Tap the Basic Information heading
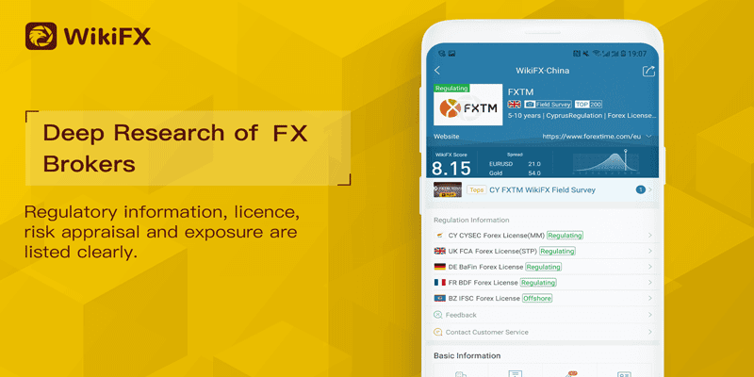Screen dimensions: 754x377 (x=467, y=356)
